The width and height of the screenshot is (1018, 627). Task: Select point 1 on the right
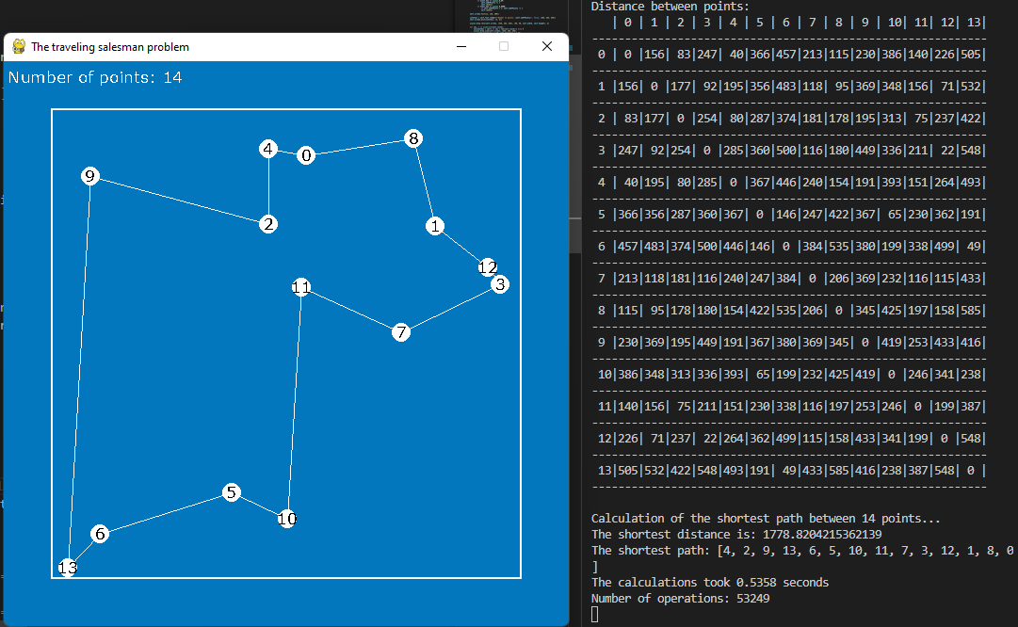pos(435,226)
